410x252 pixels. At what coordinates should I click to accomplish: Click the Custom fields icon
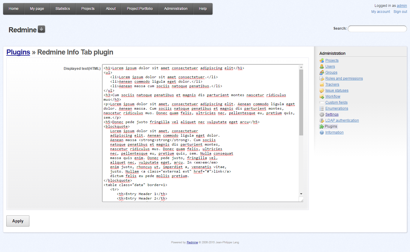322,102
